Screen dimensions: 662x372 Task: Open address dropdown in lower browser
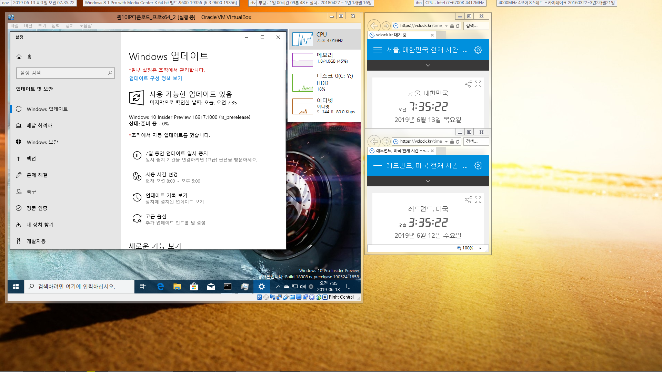coord(446,142)
